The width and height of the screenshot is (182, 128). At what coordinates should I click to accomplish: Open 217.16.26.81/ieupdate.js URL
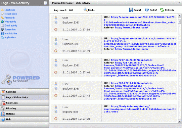click(132, 60)
